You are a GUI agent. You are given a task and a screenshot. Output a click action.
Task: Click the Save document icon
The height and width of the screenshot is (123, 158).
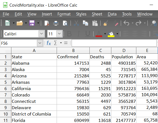[x=32, y=23]
